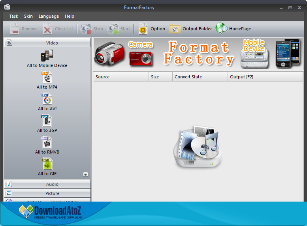Screen dimensions: 307x226
Task: Click the 'All to RMVB' text label
Action: point(47,152)
